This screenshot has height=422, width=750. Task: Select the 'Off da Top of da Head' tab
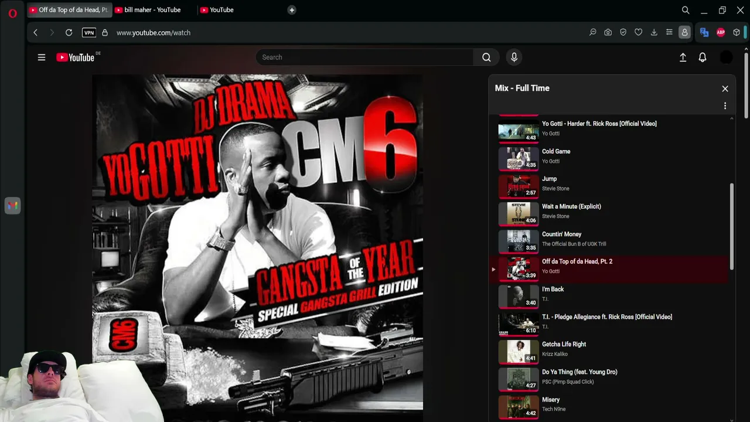(70, 10)
